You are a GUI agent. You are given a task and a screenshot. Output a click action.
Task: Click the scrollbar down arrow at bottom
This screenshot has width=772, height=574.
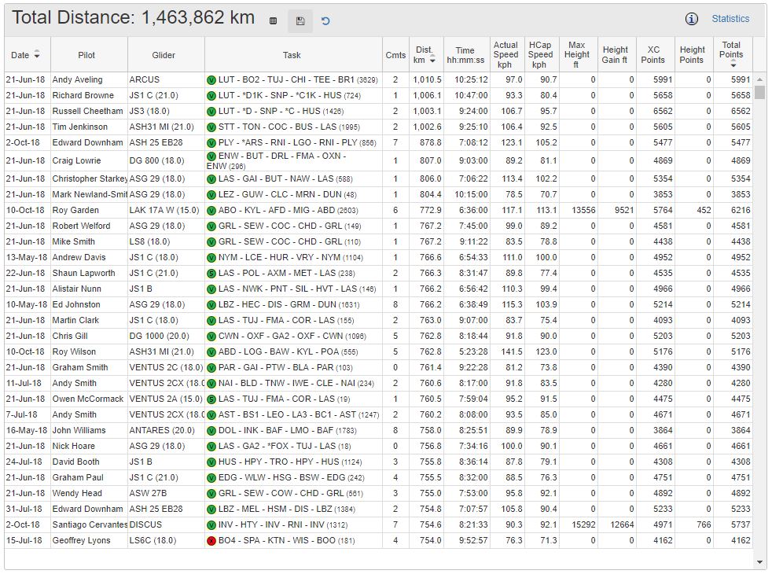(759, 562)
